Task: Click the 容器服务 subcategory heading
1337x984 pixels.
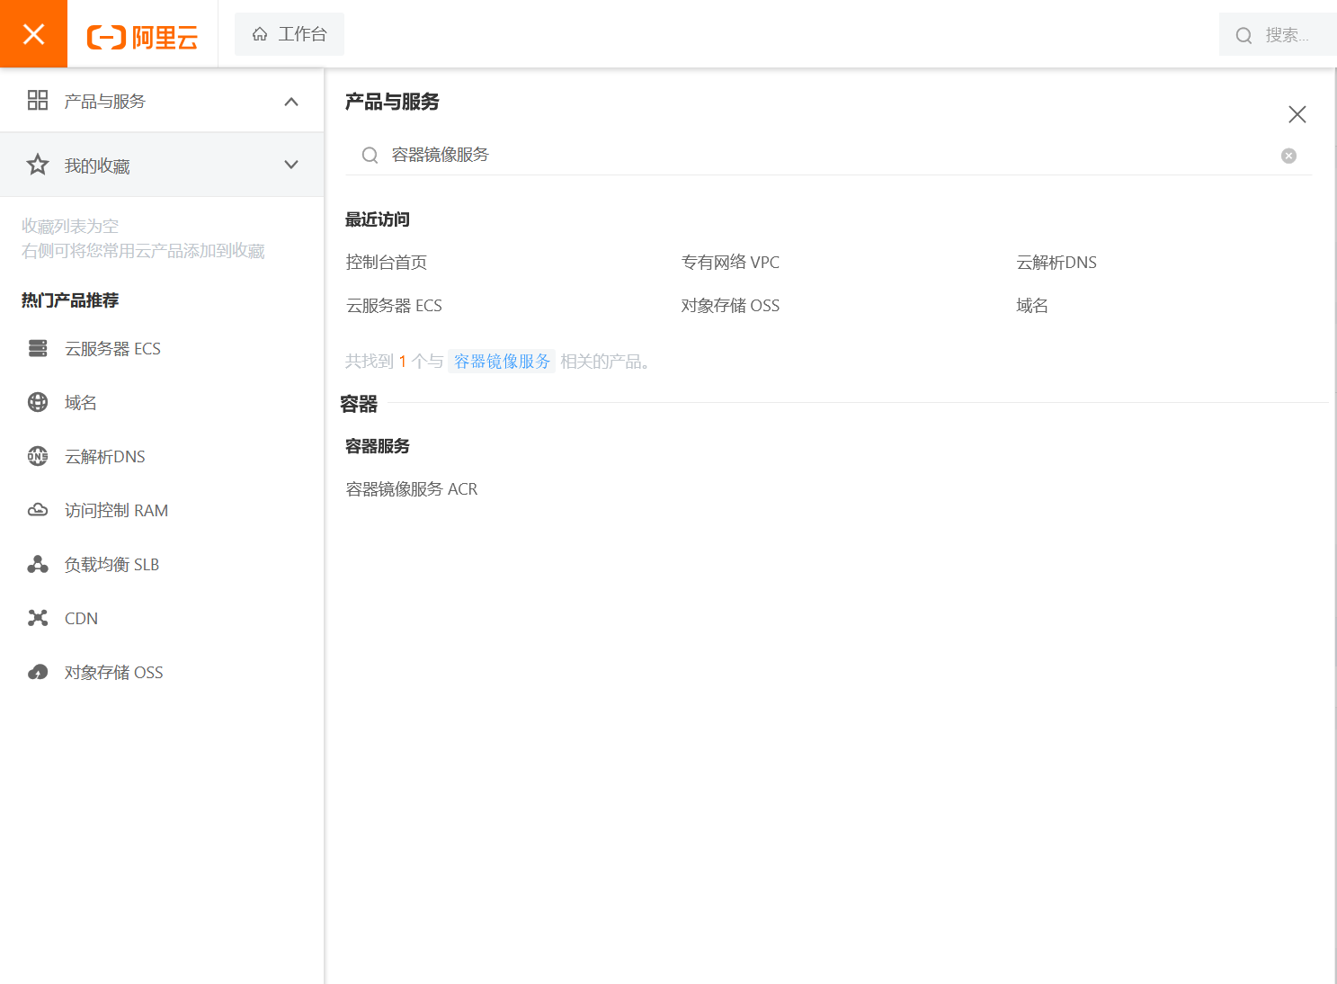Action: (378, 446)
